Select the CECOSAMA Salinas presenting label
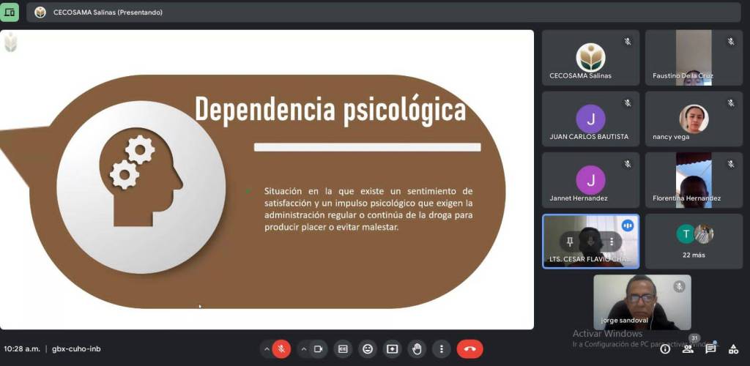The height and width of the screenshot is (366, 750). click(108, 12)
